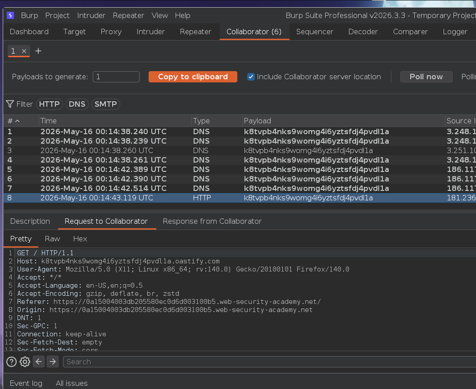Switch to Hex view
The image size is (476, 389).
pos(80,239)
